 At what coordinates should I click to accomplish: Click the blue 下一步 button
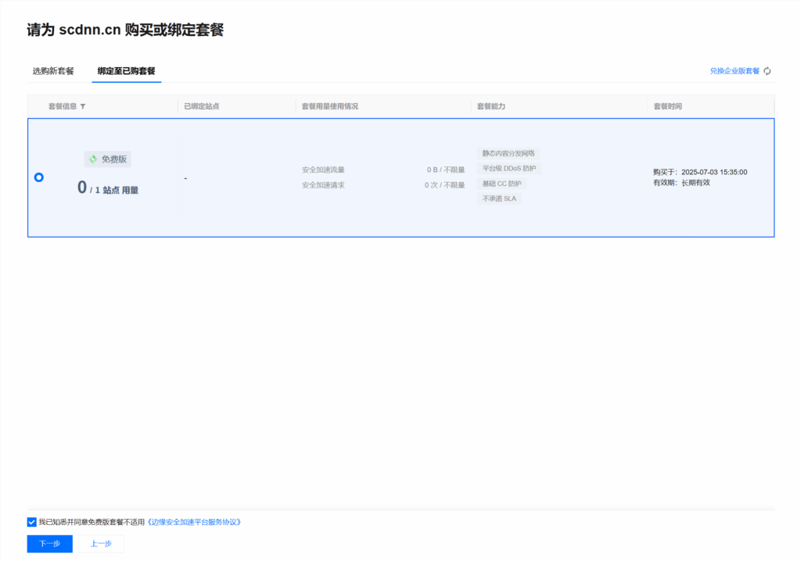[x=49, y=544]
